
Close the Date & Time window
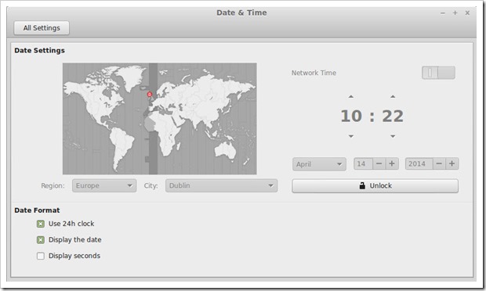pyautogui.click(x=467, y=13)
